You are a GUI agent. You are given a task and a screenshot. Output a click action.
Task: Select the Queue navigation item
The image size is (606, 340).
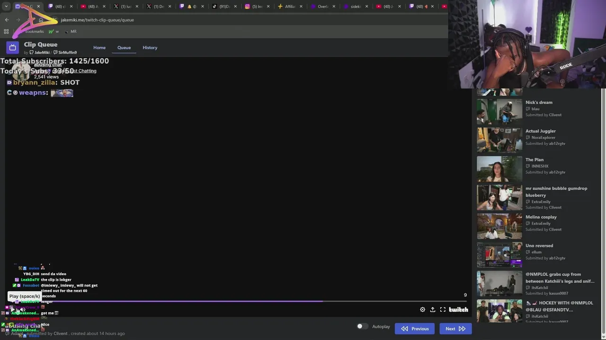click(124, 48)
